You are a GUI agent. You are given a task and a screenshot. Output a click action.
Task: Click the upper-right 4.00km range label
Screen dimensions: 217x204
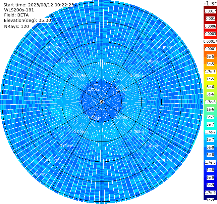[x=165, y=47]
